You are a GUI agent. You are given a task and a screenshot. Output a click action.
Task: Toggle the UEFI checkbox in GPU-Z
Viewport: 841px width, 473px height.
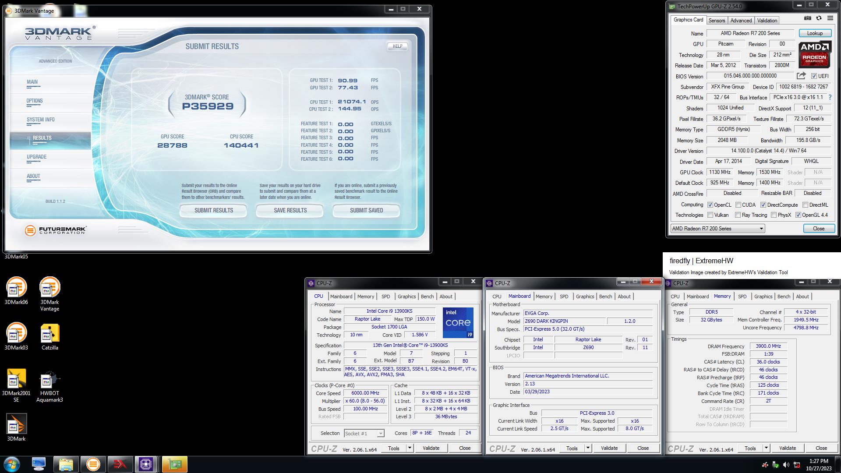click(813, 76)
